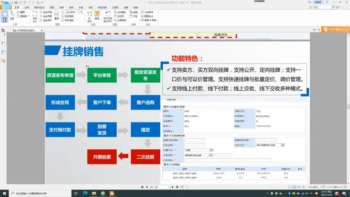Click zoom in magnifier after 151.85% field
This screenshot has width=350, height=197.
pos(82,12)
